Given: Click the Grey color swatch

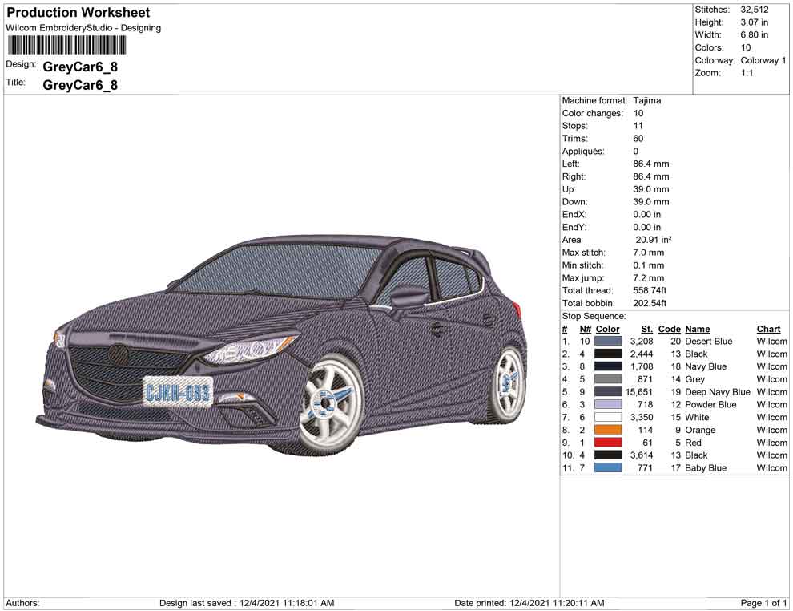Looking at the screenshot, I should (x=608, y=379).
